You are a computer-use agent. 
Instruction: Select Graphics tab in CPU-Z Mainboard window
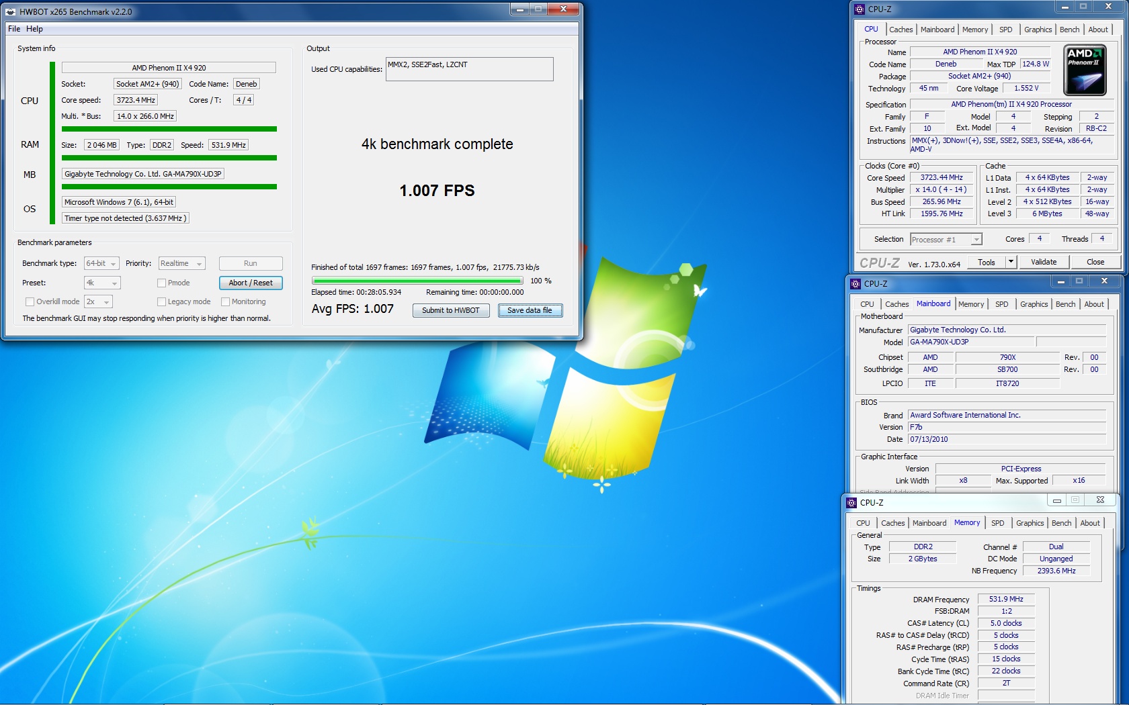coord(1034,304)
